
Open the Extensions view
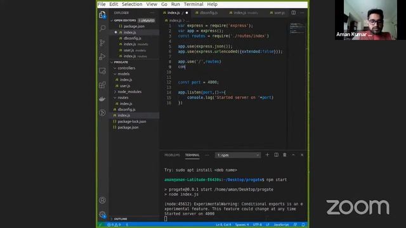coord(102,85)
